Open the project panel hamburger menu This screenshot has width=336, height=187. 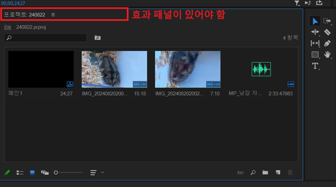pyautogui.click(x=53, y=15)
